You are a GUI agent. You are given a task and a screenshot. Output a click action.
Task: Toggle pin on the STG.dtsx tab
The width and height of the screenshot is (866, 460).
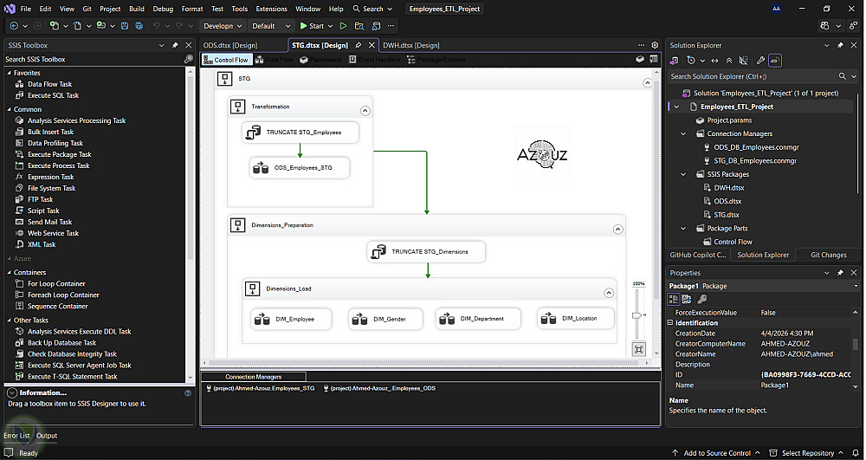point(359,45)
